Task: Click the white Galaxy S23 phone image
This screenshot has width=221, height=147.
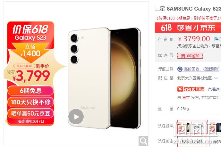Action: tap(104, 78)
